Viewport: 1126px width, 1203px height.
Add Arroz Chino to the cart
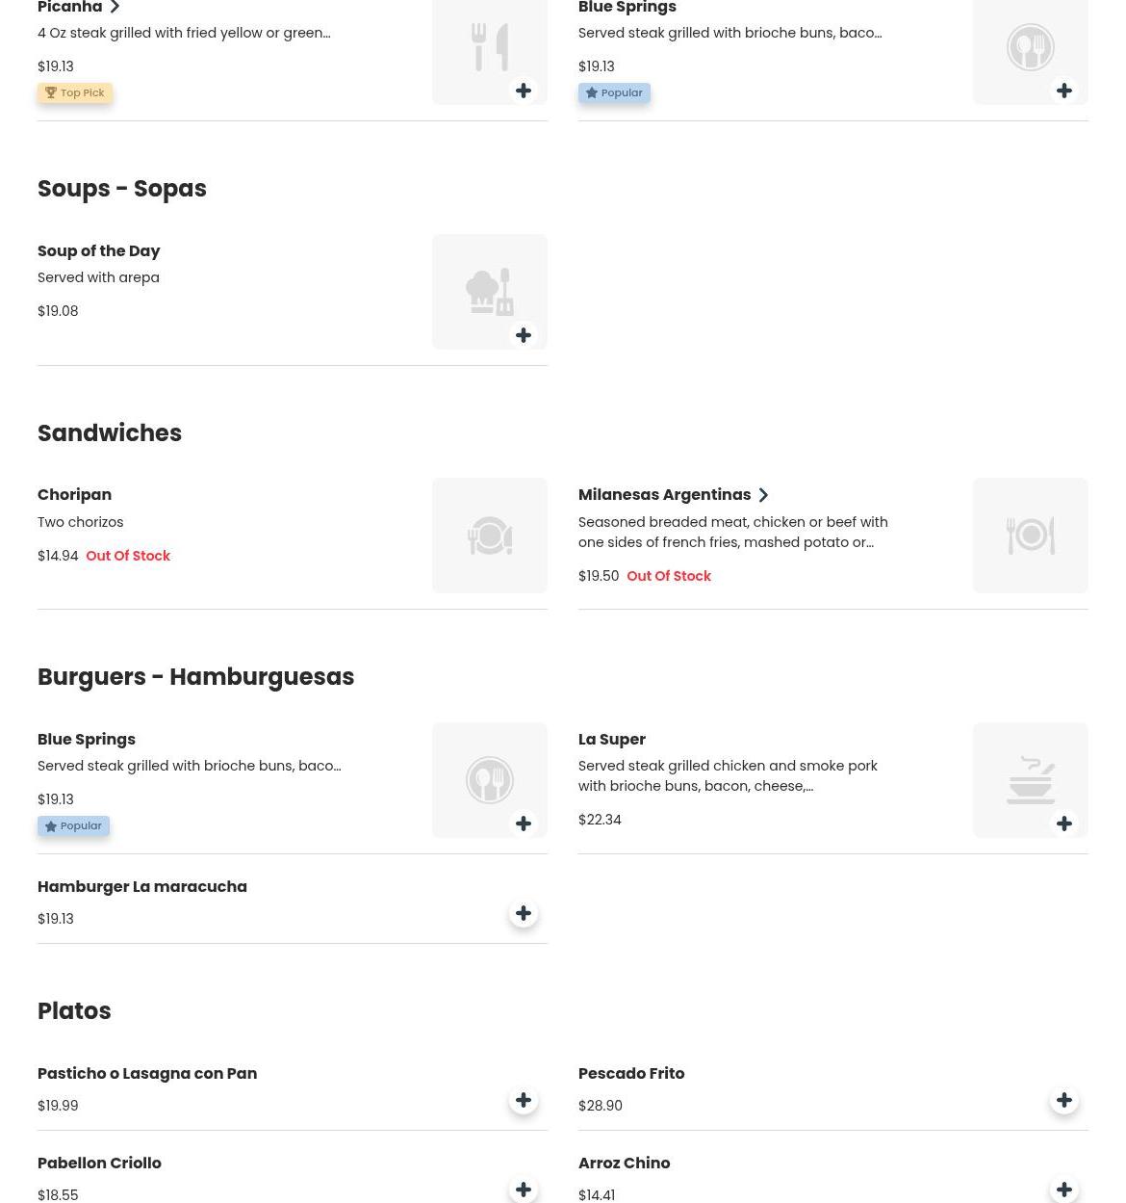coord(1064,1190)
